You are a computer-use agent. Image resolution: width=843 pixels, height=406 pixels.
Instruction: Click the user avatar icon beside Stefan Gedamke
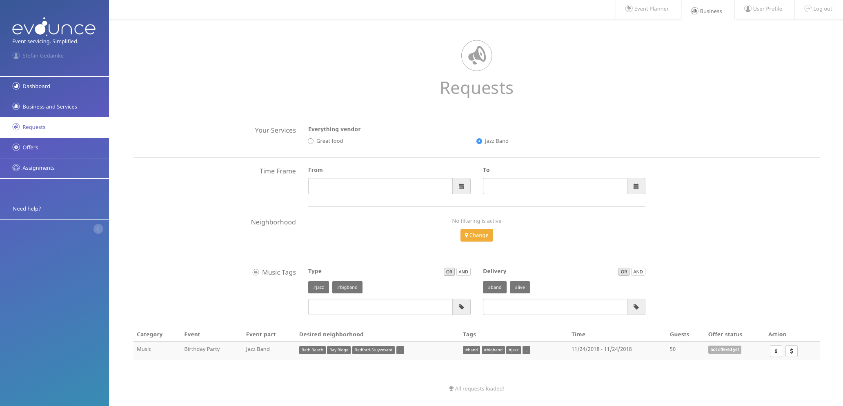coord(16,55)
